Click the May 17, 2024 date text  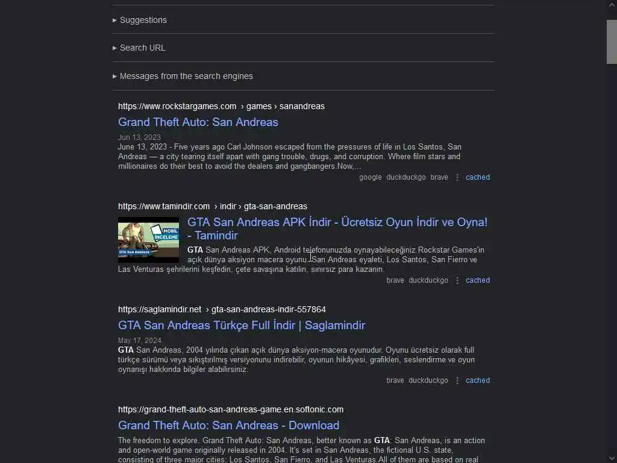pos(139,340)
